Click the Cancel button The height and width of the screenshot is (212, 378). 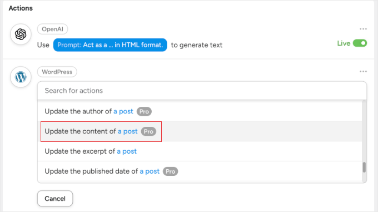(55, 199)
